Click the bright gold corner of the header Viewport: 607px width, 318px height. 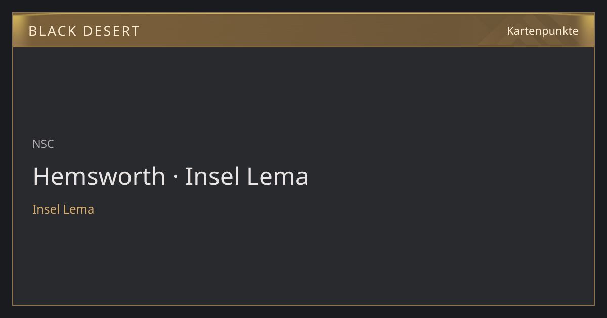pos(20,20)
